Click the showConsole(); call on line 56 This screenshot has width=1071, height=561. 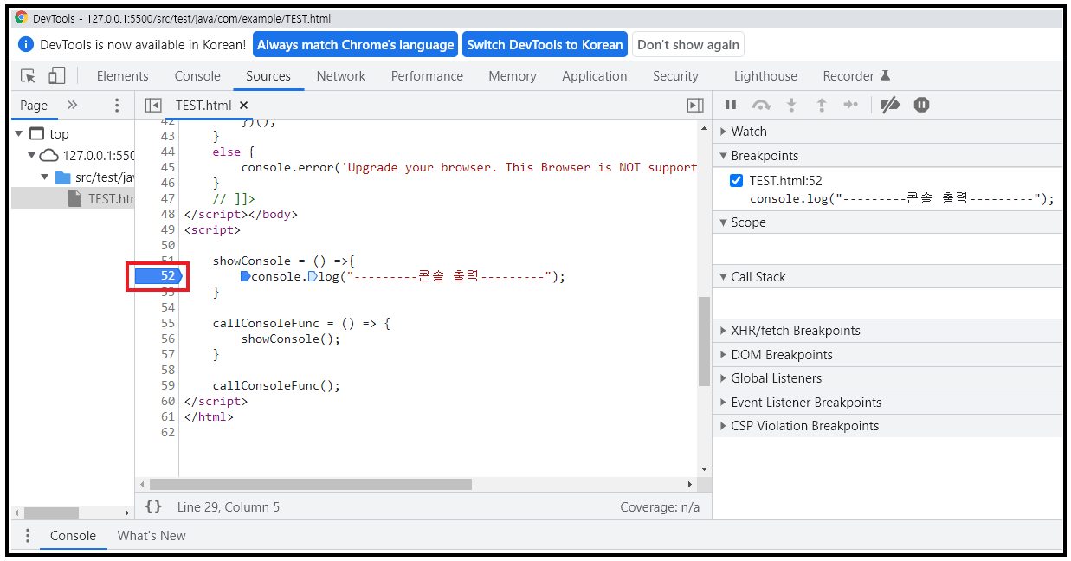click(x=291, y=339)
